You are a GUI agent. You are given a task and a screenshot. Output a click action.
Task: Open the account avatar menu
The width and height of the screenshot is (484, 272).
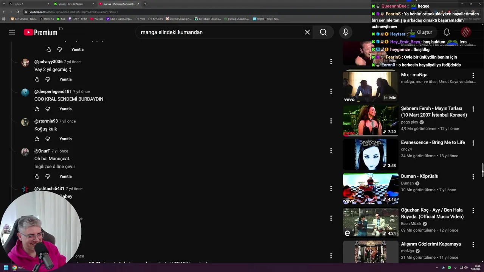coord(466,32)
